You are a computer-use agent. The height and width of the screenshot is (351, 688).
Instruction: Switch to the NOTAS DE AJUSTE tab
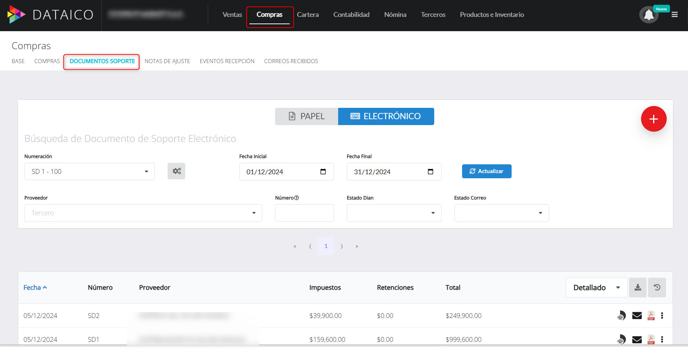click(167, 61)
